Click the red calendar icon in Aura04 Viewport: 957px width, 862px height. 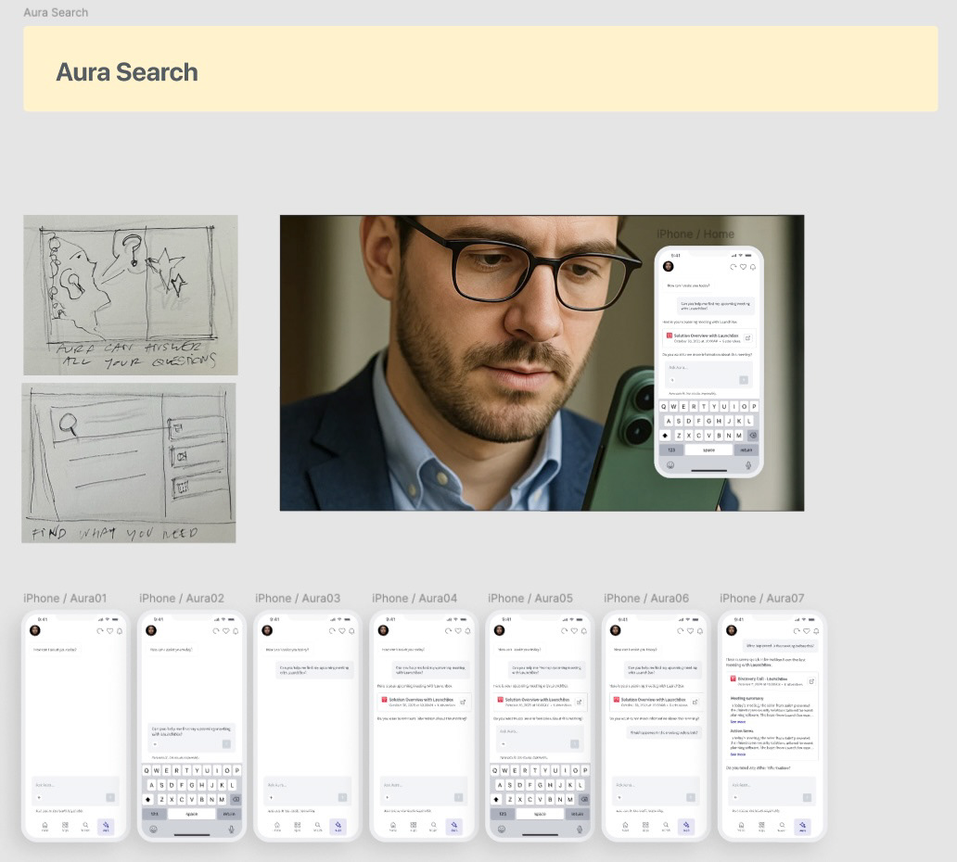tap(385, 701)
